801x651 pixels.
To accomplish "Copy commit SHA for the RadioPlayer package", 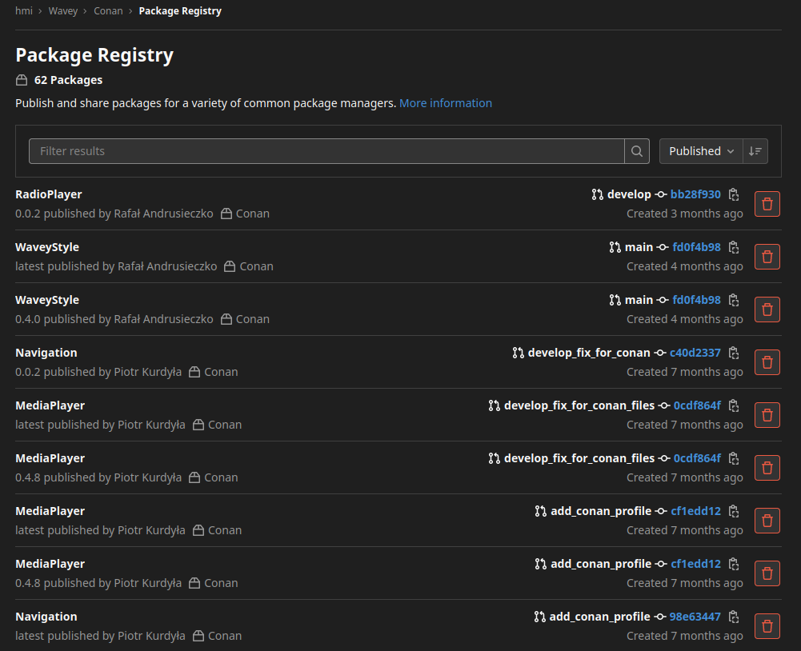I will tap(734, 194).
